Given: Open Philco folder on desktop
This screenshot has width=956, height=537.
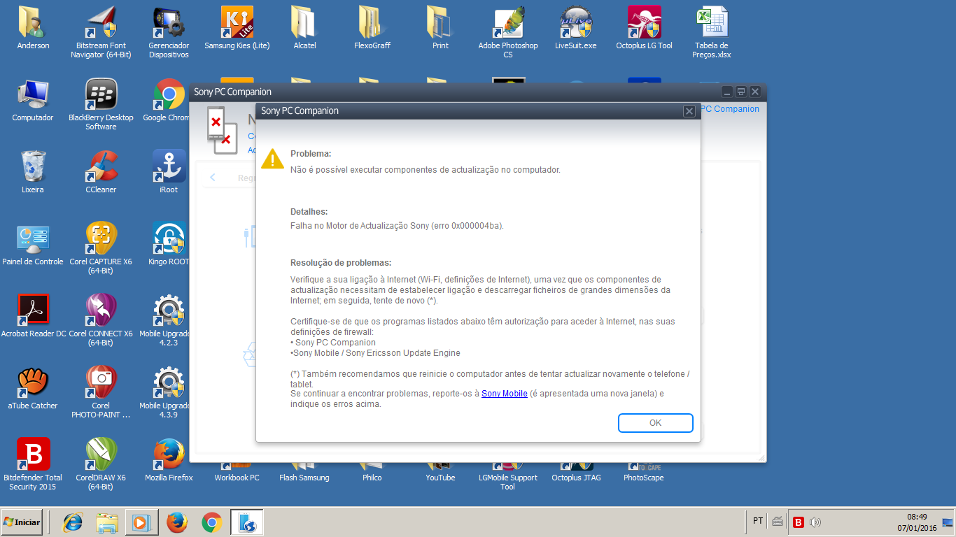Looking at the screenshot, I should pos(372,473).
